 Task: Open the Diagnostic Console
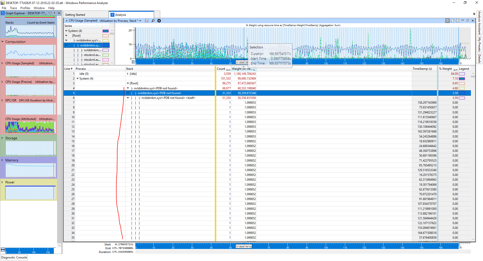(x=14, y=257)
